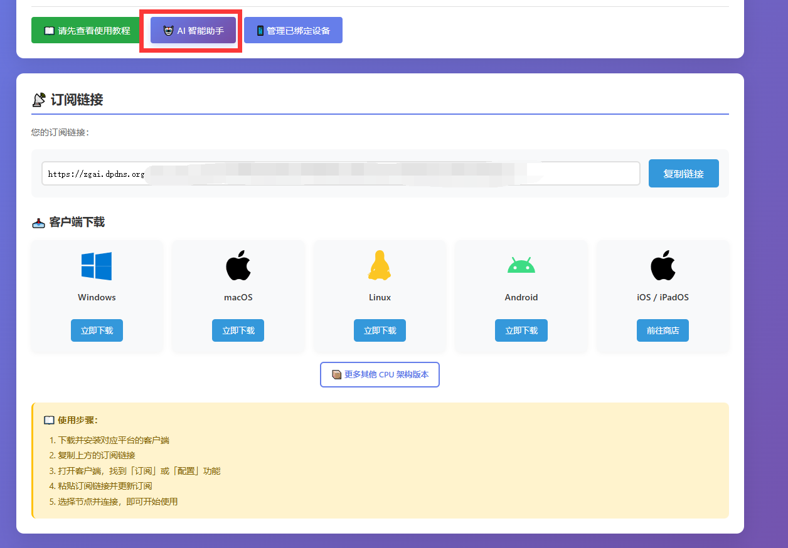
Task: Download the macOS client via 立即下载
Action: pos(238,330)
